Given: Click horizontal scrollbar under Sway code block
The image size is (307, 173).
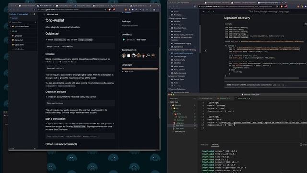Looking at the screenshot, I should [x=262, y=78].
